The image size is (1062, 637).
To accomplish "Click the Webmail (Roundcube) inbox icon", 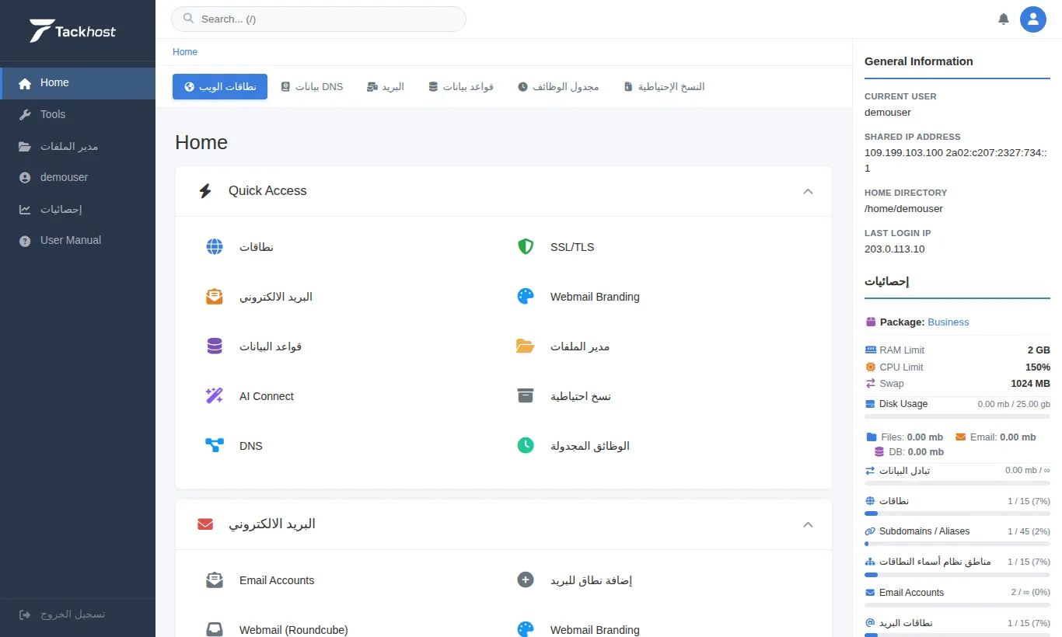I will (215, 630).
